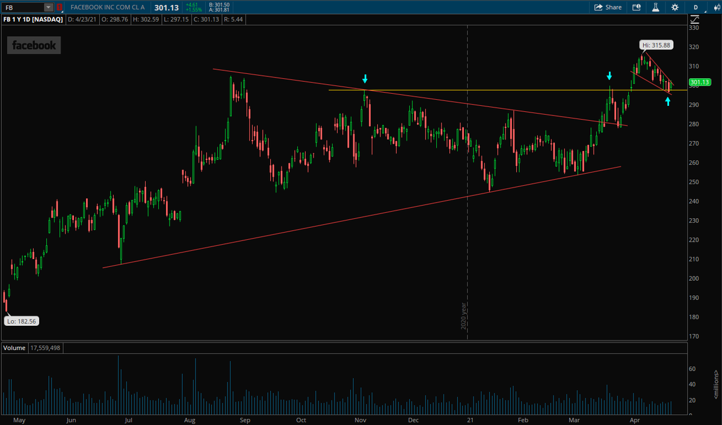Screen dimensions: 722x425
Task: Click the 2020 year divider label
Action: (x=464, y=317)
